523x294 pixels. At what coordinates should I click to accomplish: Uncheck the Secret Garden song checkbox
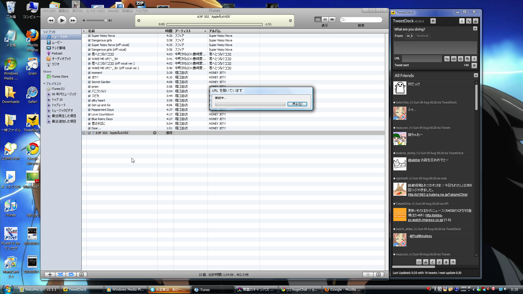tap(89, 82)
